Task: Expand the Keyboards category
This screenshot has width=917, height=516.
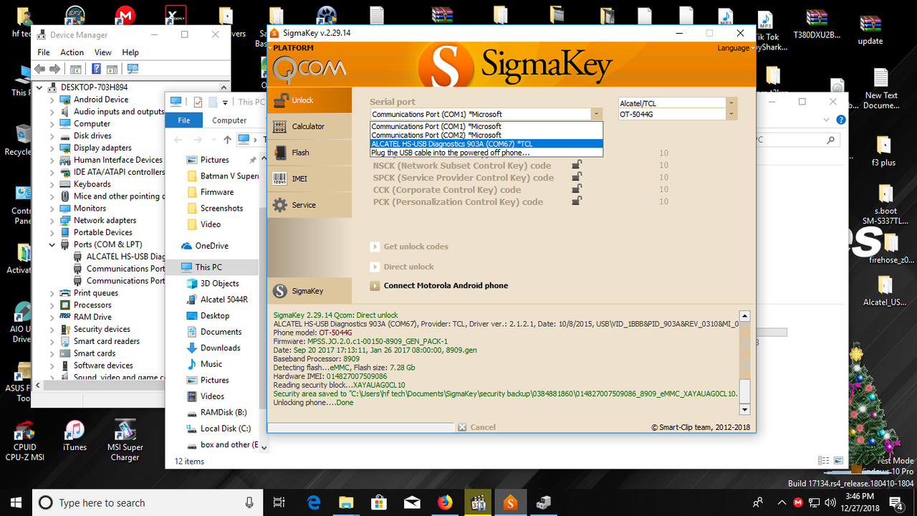Action: 52,184
